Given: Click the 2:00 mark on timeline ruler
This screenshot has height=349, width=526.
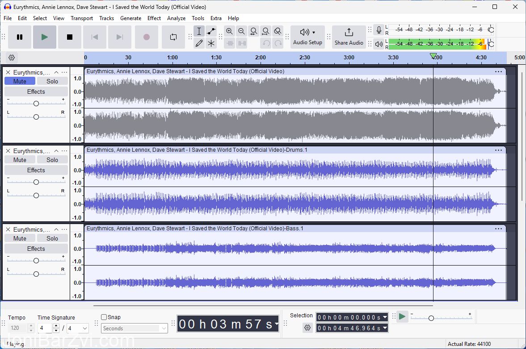Looking at the screenshot, I should pos(261,58).
